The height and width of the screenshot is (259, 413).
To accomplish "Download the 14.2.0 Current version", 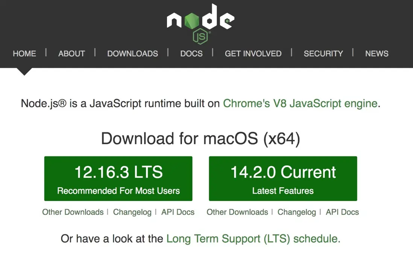I will coord(283,179).
